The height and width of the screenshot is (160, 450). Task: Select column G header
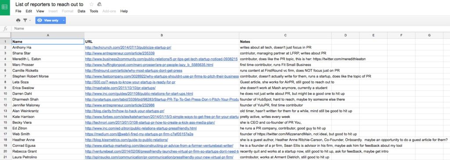click(x=429, y=35)
